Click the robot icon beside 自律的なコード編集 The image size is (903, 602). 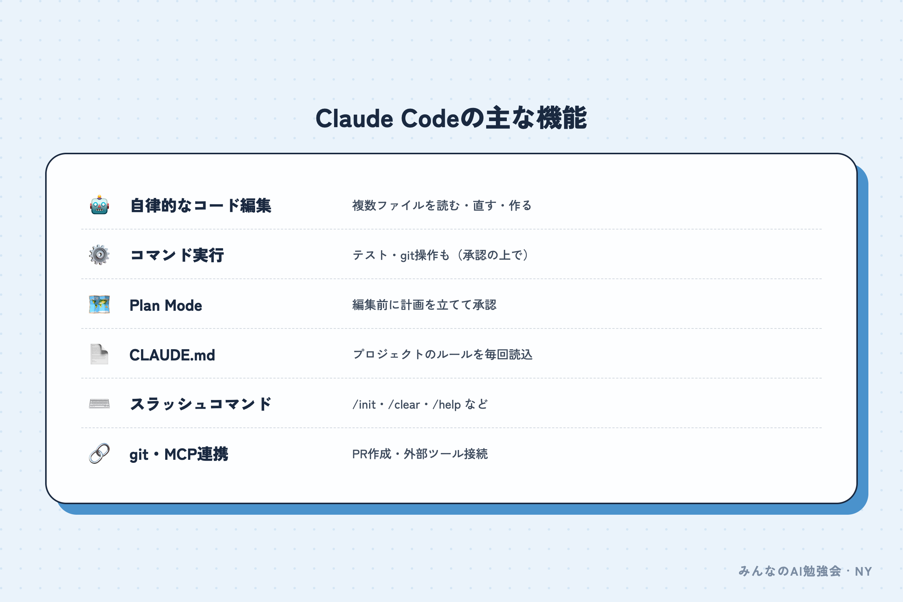99,205
